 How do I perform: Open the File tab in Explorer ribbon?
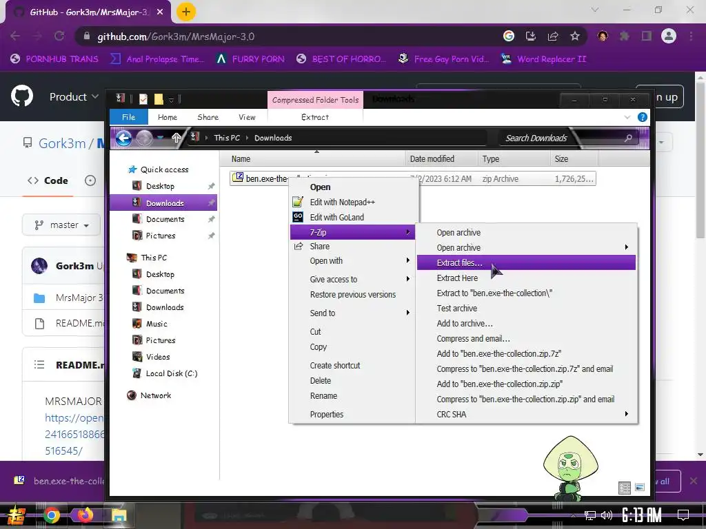click(x=129, y=117)
